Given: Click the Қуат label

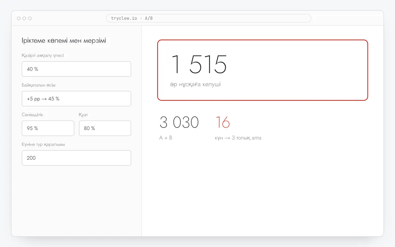Looking at the screenshot, I should pyautogui.click(x=83, y=115).
